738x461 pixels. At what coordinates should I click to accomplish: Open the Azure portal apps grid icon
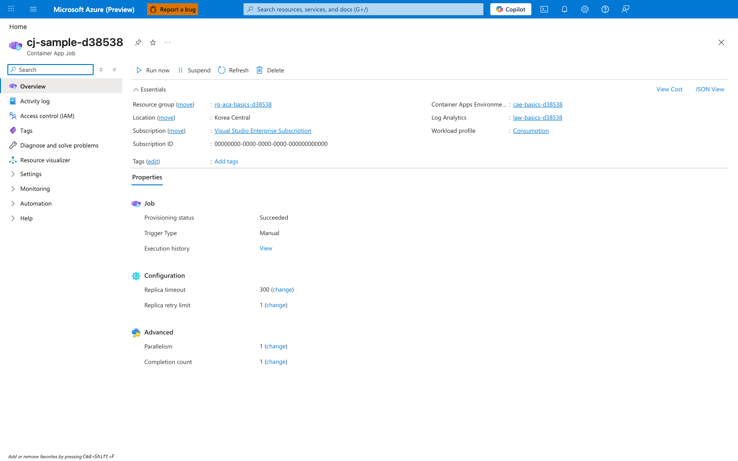(x=11, y=9)
